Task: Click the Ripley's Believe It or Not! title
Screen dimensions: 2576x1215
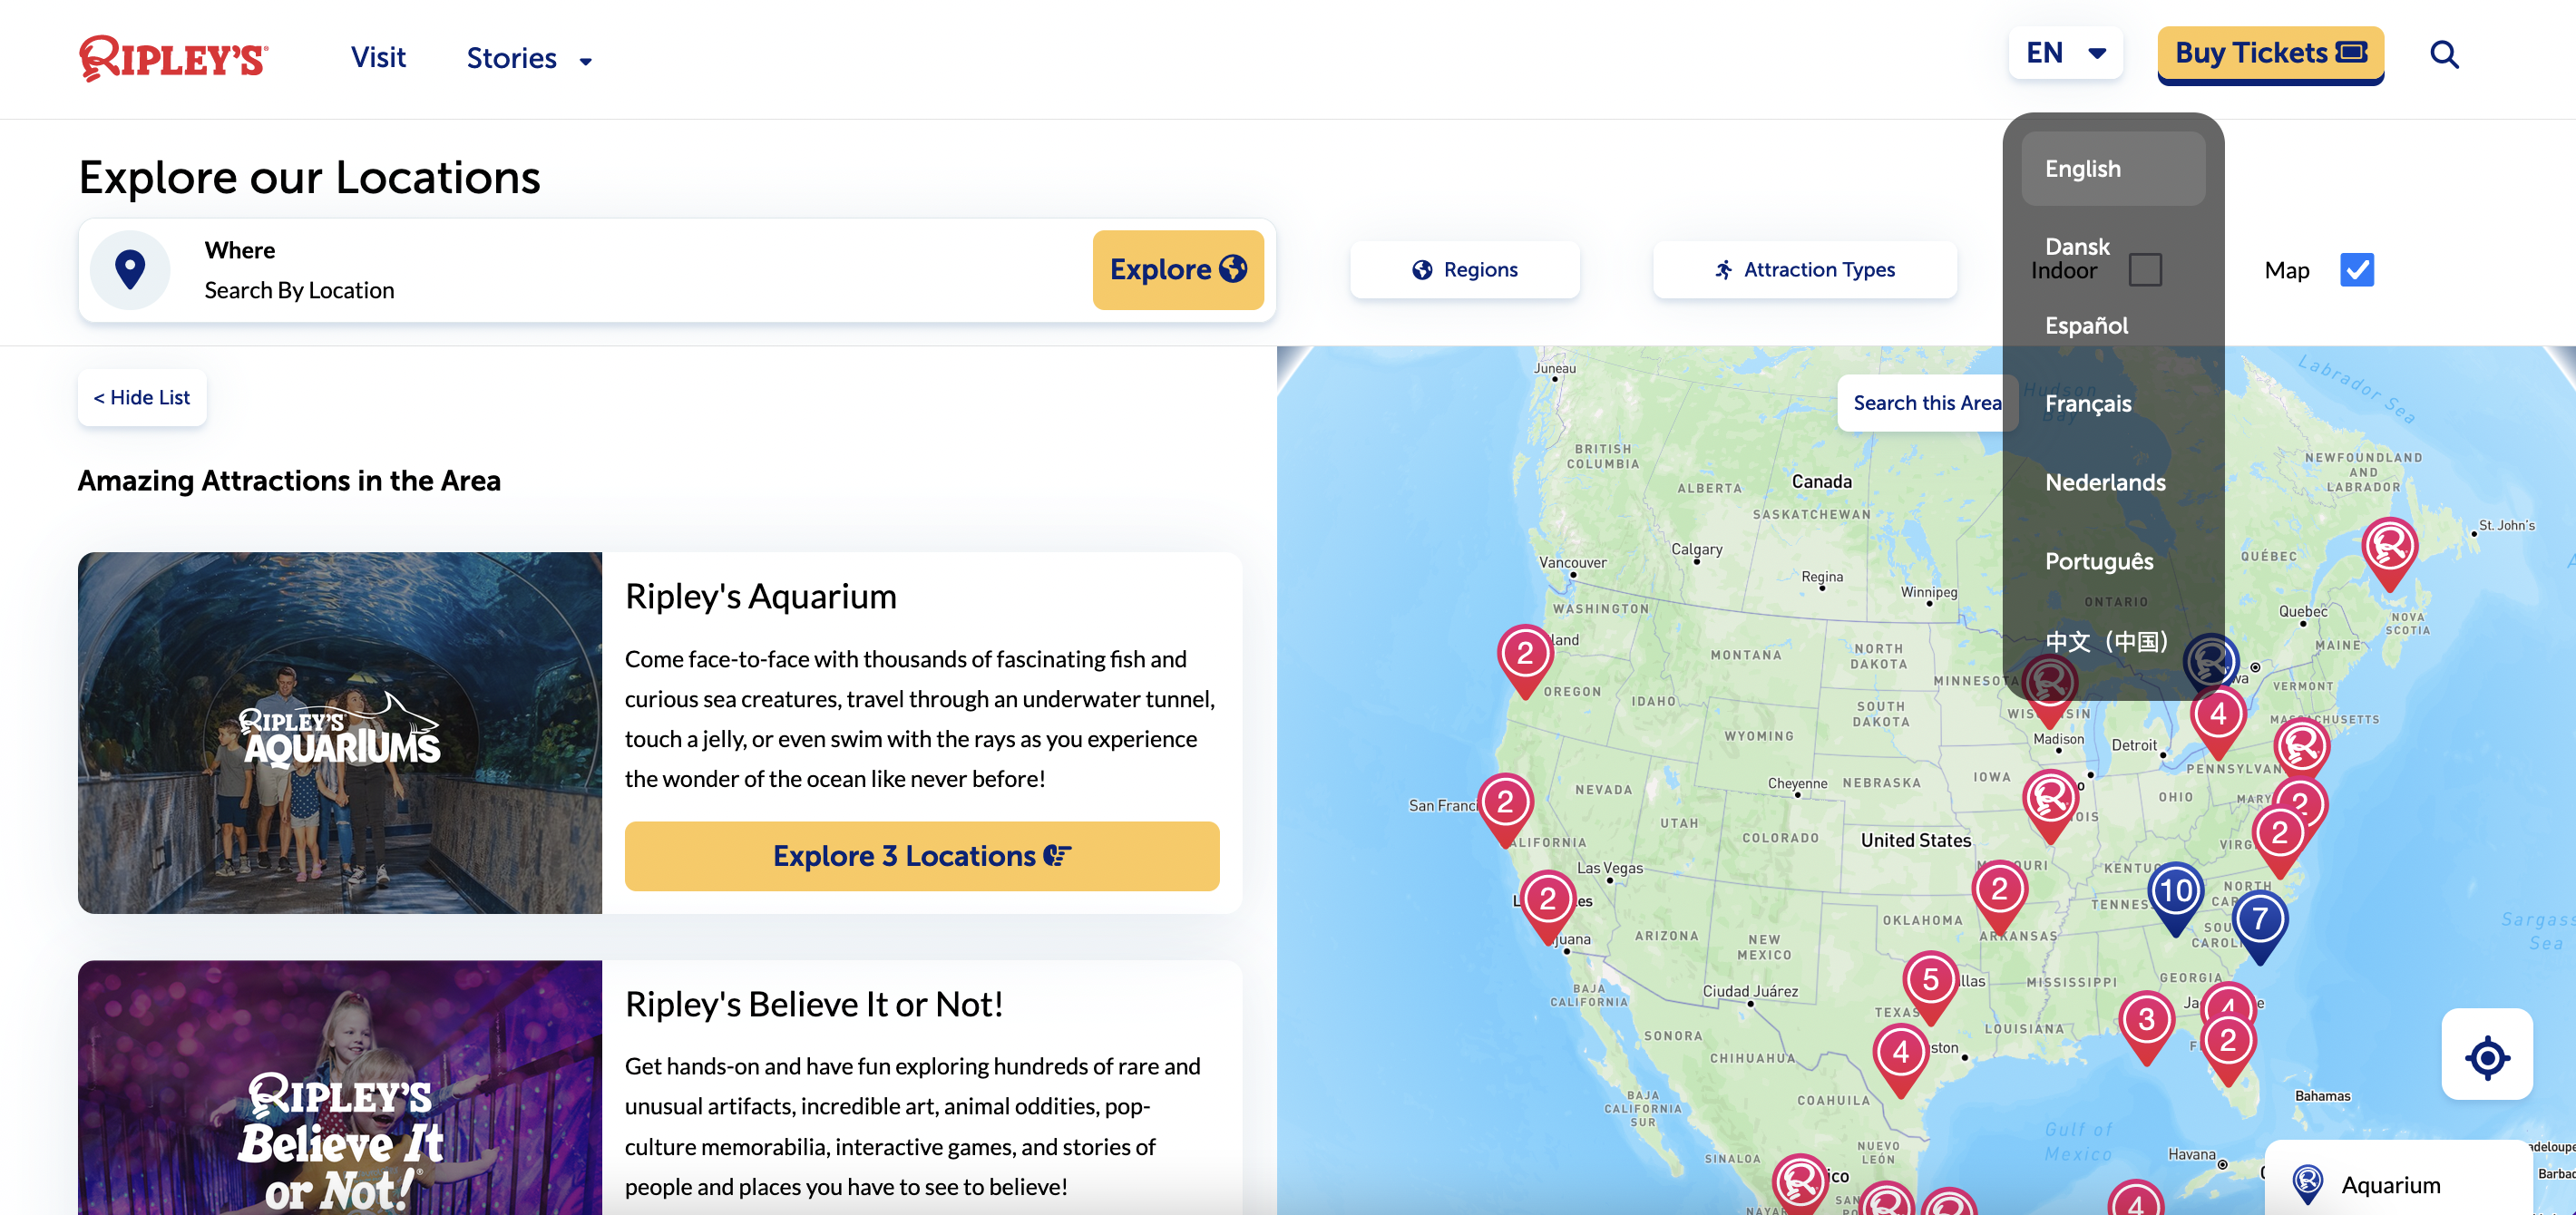Action: 813,1004
